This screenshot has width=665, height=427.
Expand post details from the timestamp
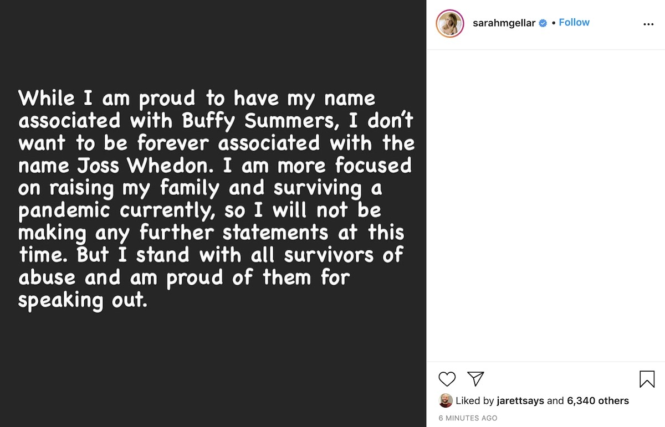tap(468, 418)
